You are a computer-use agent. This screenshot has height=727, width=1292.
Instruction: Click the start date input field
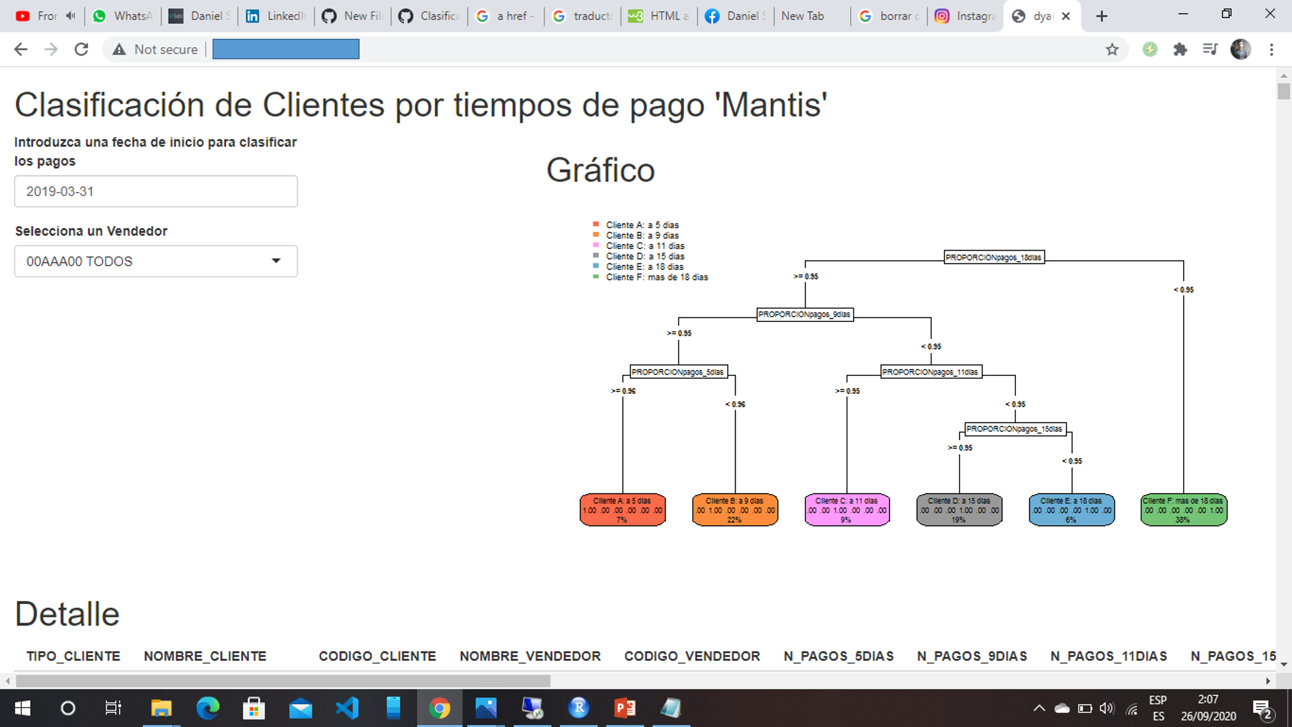[x=156, y=191]
